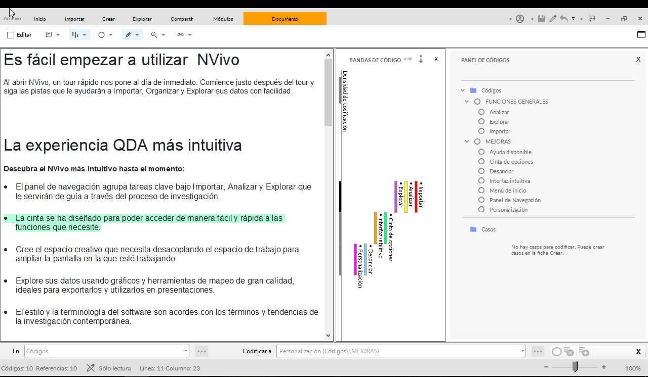This screenshot has height=377, width=648.
Task: Select the Importar code circle in panel
Action: [x=482, y=131]
